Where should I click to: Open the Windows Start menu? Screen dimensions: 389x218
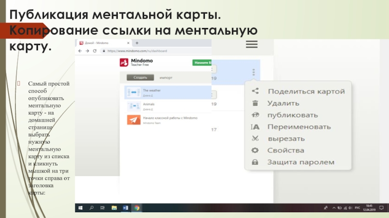click(80, 208)
